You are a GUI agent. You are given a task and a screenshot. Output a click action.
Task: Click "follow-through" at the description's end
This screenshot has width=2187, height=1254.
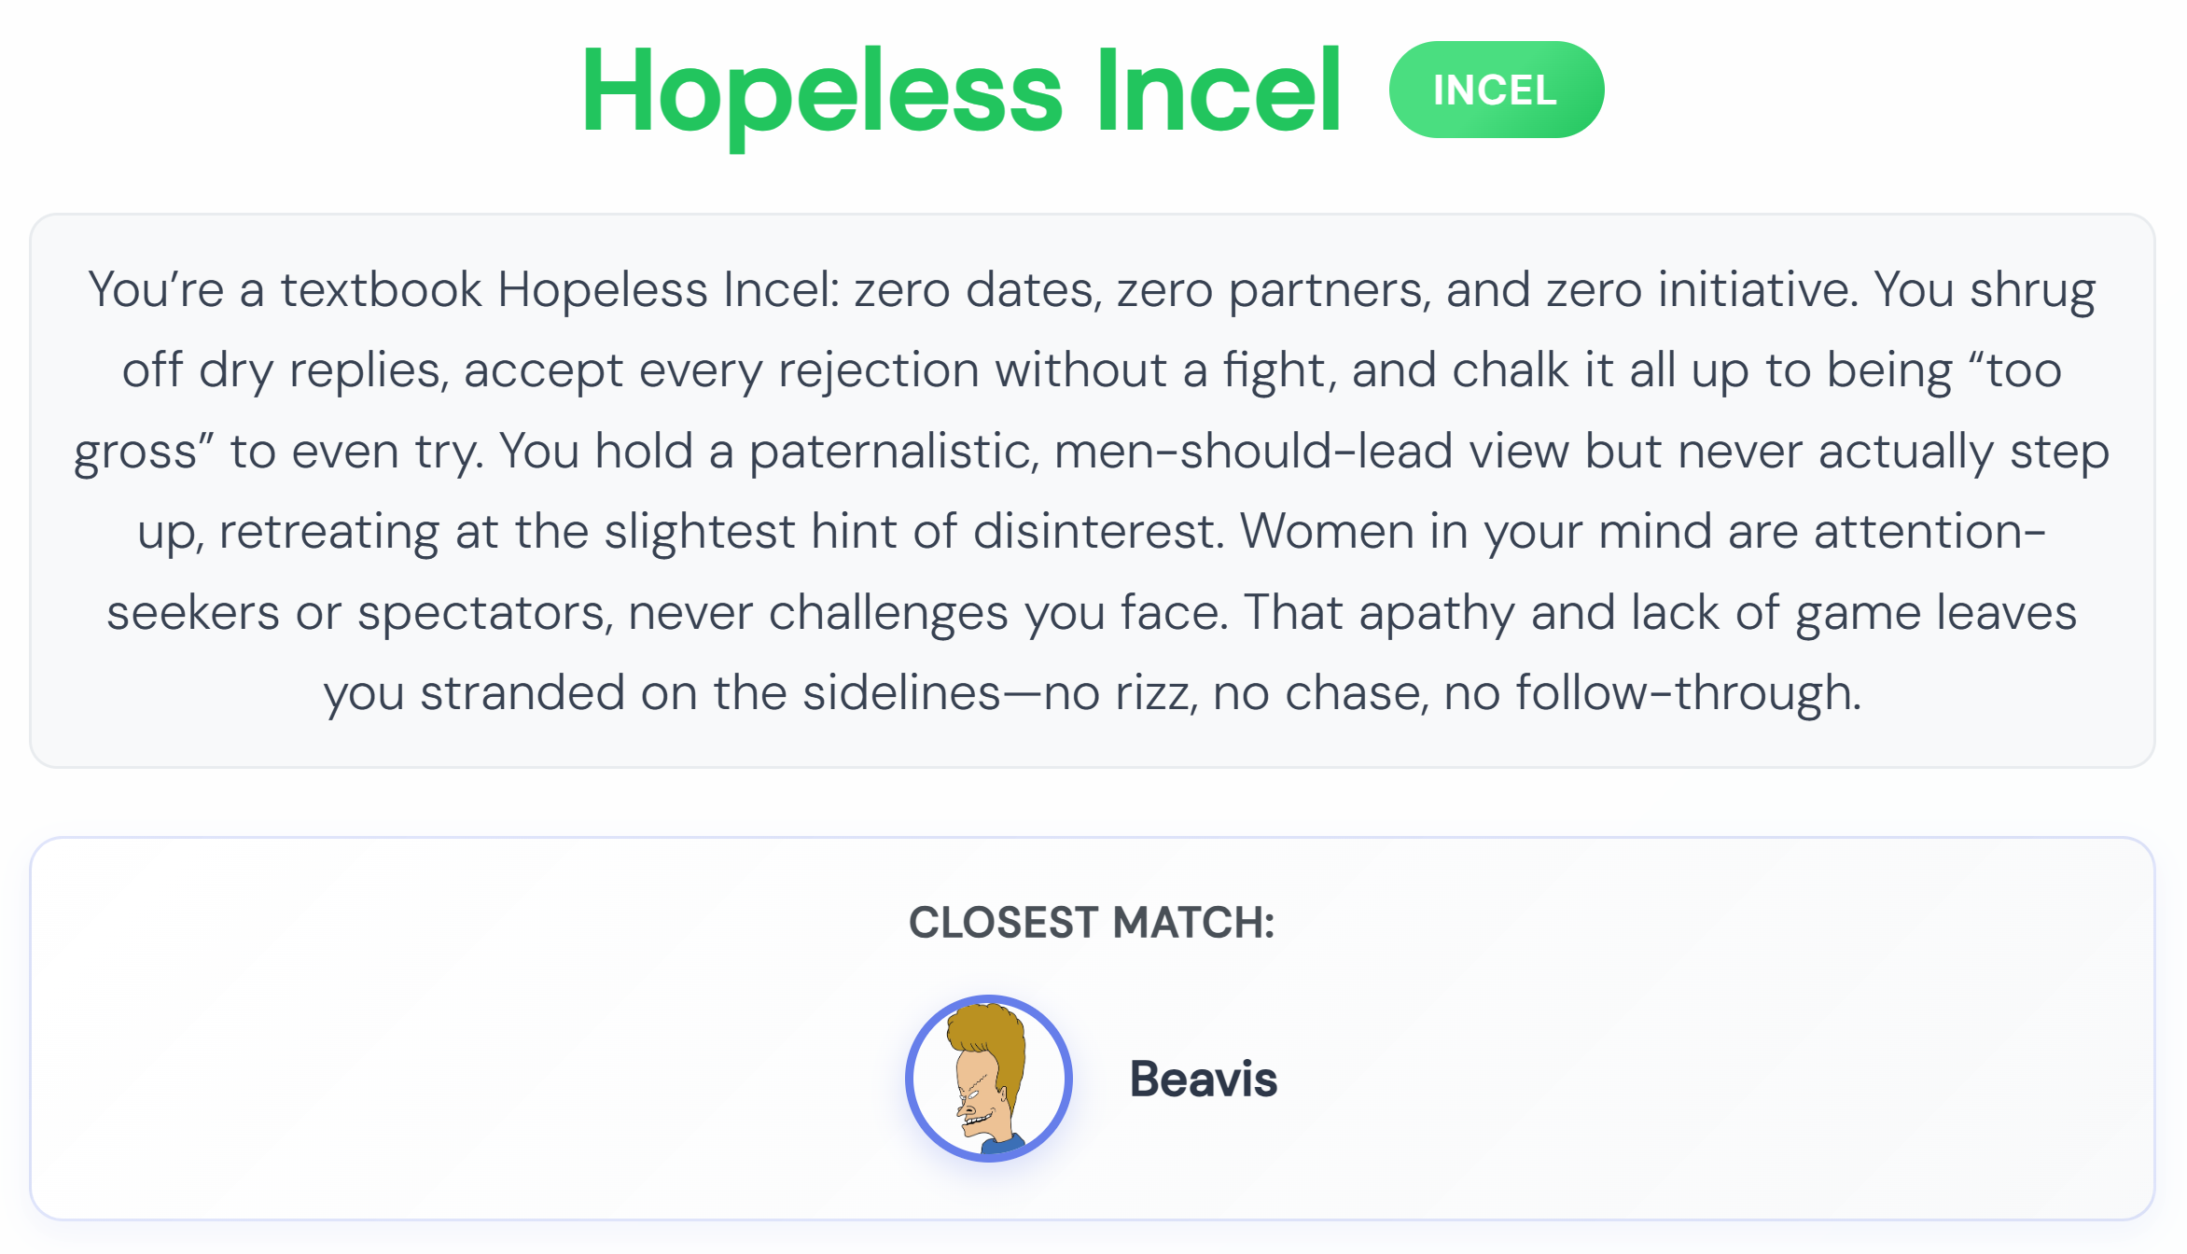1685,693
